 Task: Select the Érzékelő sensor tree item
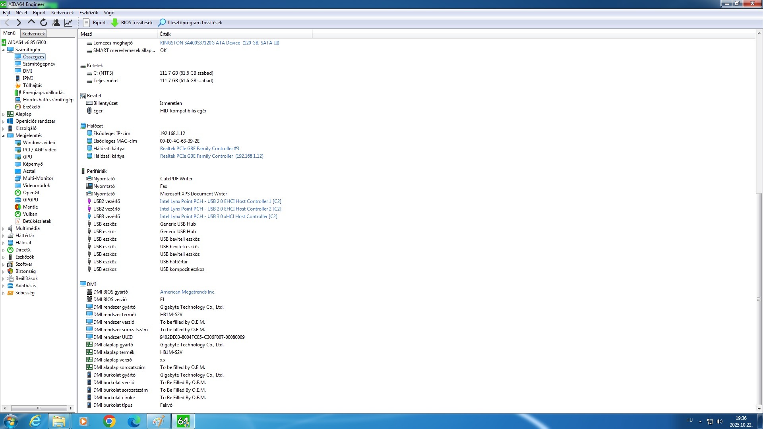(x=31, y=107)
